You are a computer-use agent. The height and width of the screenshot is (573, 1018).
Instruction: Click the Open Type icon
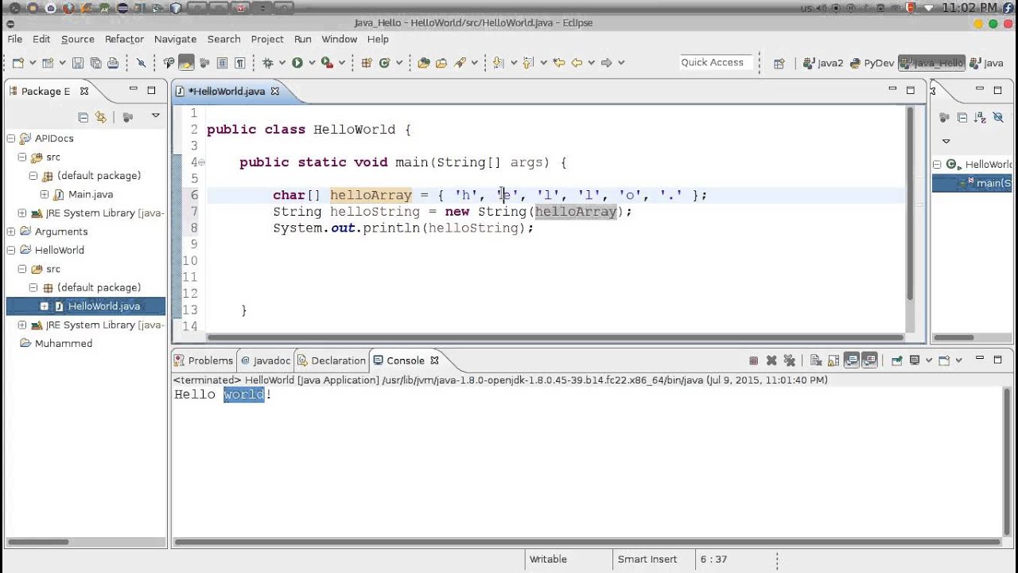[423, 63]
